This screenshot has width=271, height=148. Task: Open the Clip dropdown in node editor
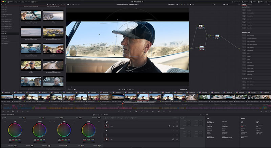click(x=225, y=5)
